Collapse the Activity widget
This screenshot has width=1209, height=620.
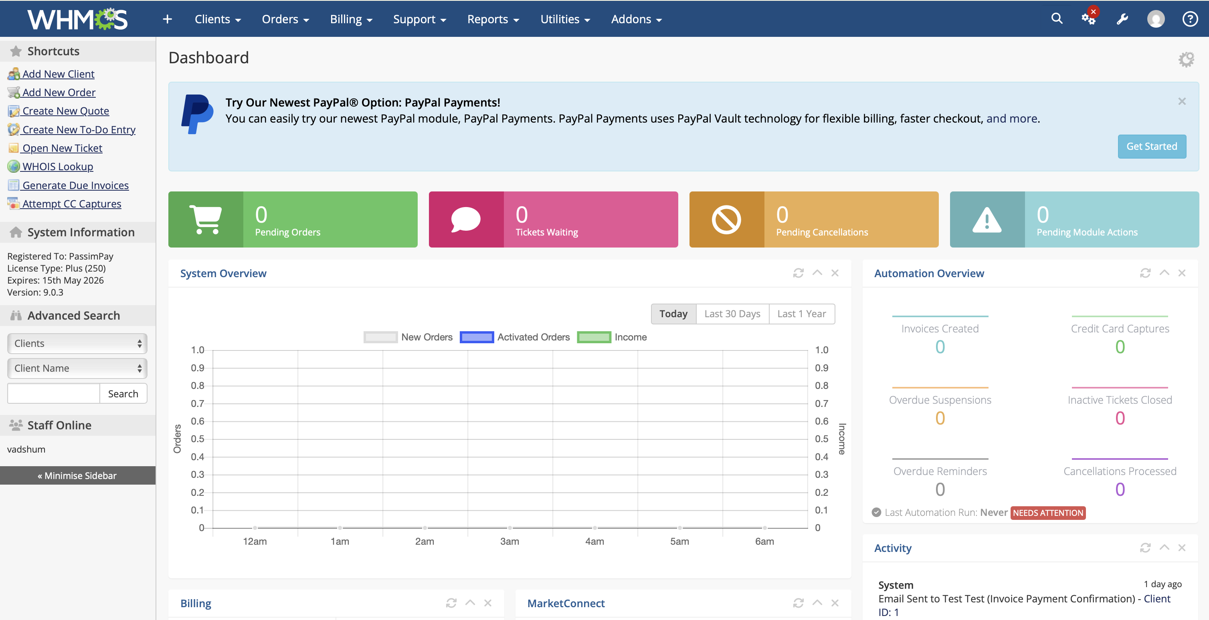[1164, 548]
